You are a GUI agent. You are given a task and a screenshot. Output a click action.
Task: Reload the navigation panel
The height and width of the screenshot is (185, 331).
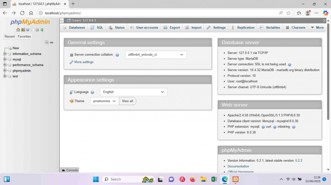click(42, 30)
